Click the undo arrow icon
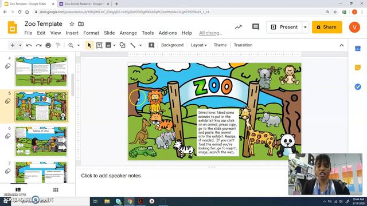 pos(29,45)
